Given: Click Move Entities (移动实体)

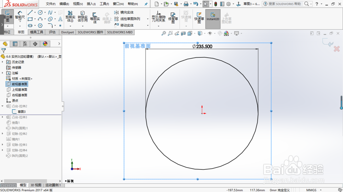Looking at the screenshot, I should 124,25.
